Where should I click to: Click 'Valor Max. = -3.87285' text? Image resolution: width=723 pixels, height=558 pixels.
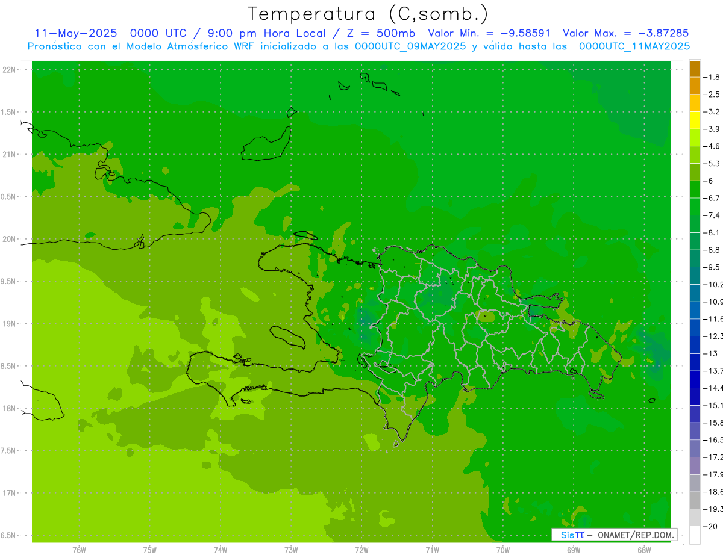[x=625, y=33]
